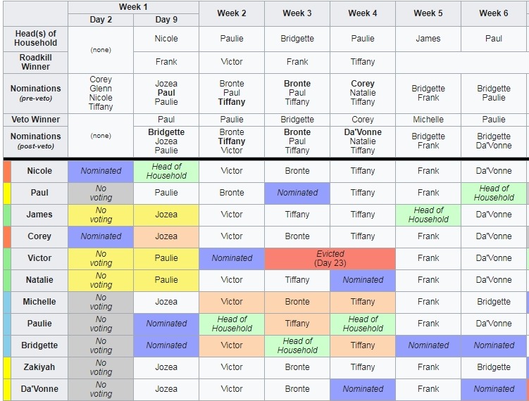Click the Head(s) of Household row header

tap(35, 39)
